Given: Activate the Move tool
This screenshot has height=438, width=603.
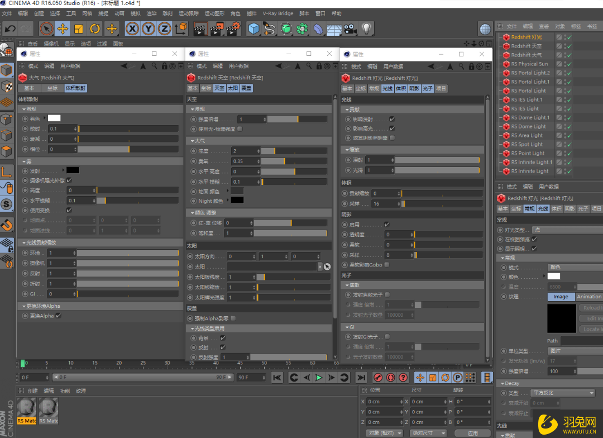Looking at the screenshot, I should [x=63, y=29].
